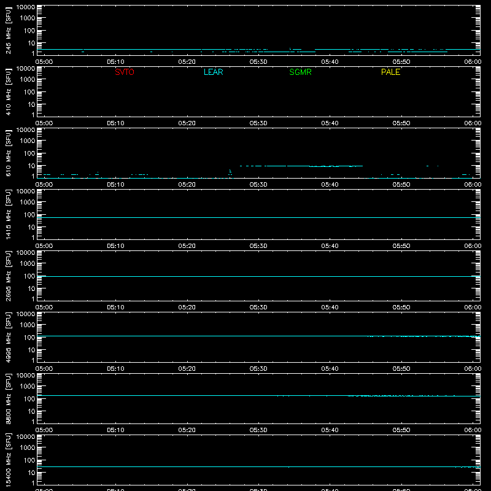Click the 06:00 tick under 245 MHz panel
The height and width of the screenshot is (491, 491).
click(473, 62)
